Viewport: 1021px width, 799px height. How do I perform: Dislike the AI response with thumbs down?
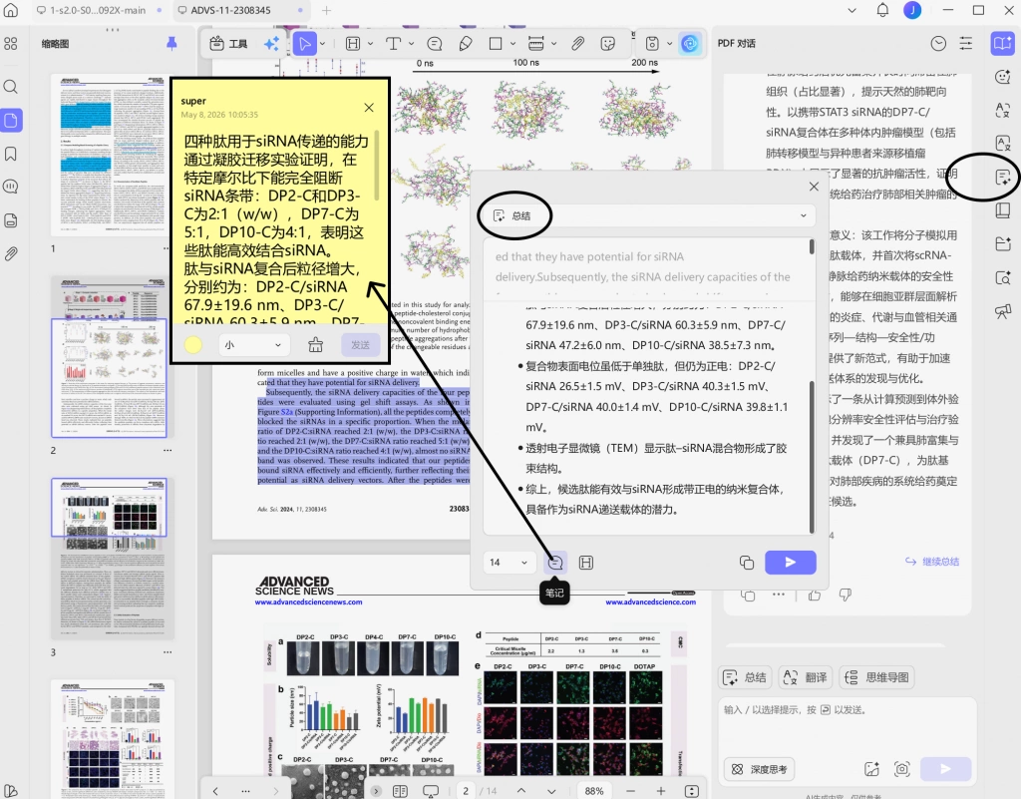point(846,595)
